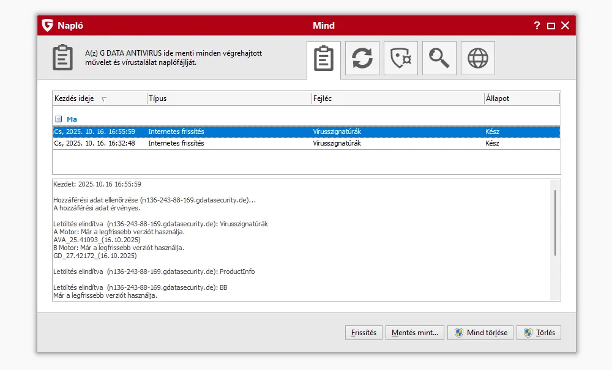Click the log details vertical scrollbar
This screenshot has height=370, width=612.
pyautogui.click(x=555, y=223)
